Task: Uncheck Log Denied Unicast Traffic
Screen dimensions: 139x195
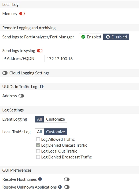Action: point(38,145)
